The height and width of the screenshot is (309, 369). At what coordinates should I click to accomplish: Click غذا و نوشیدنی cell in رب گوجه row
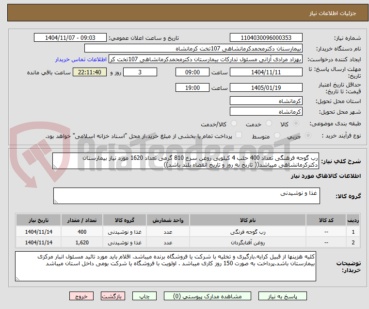click(x=125, y=232)
